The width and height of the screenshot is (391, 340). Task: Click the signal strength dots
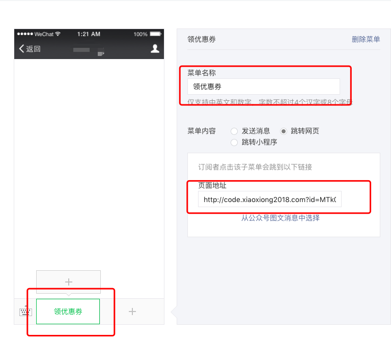point(25,34)
